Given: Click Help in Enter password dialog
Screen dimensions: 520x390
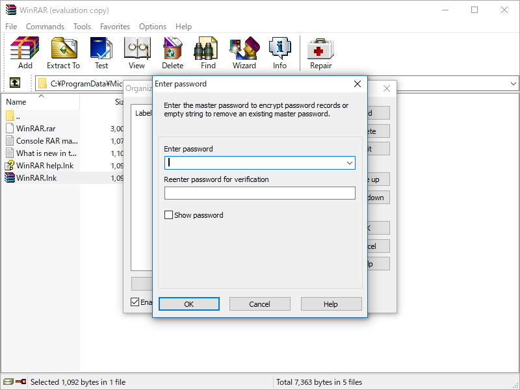Looking at the screenshot, I should coord(331,304).
